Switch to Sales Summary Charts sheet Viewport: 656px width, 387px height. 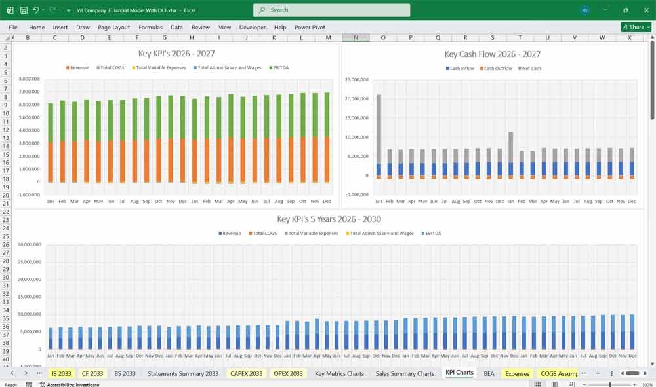pos(405,373)
